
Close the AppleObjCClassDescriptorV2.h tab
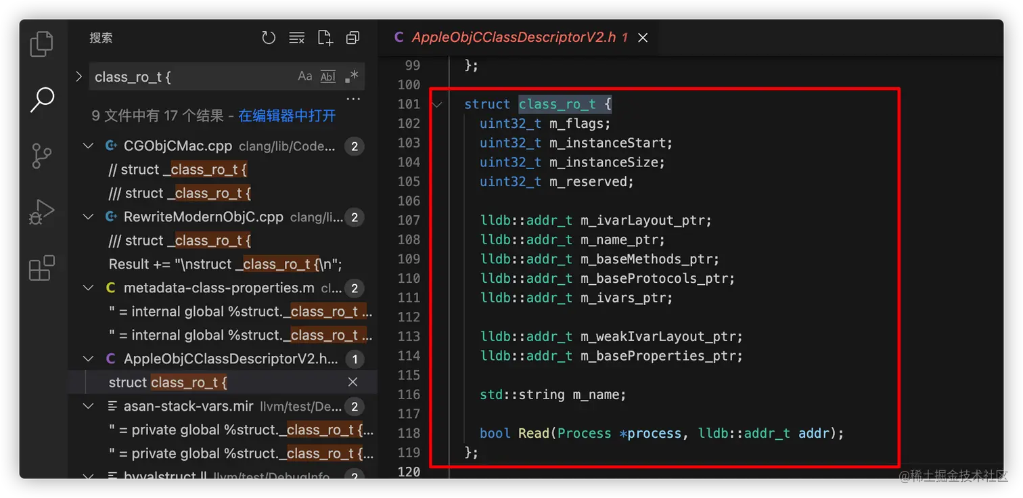point(643,38)
